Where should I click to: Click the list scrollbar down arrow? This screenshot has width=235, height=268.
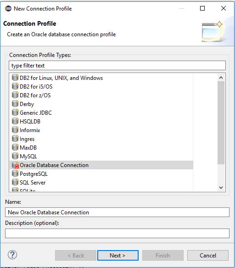coord(221,188)
